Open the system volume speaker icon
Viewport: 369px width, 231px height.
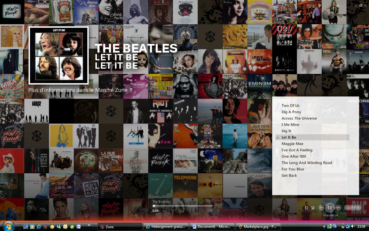tap(353, 226)
